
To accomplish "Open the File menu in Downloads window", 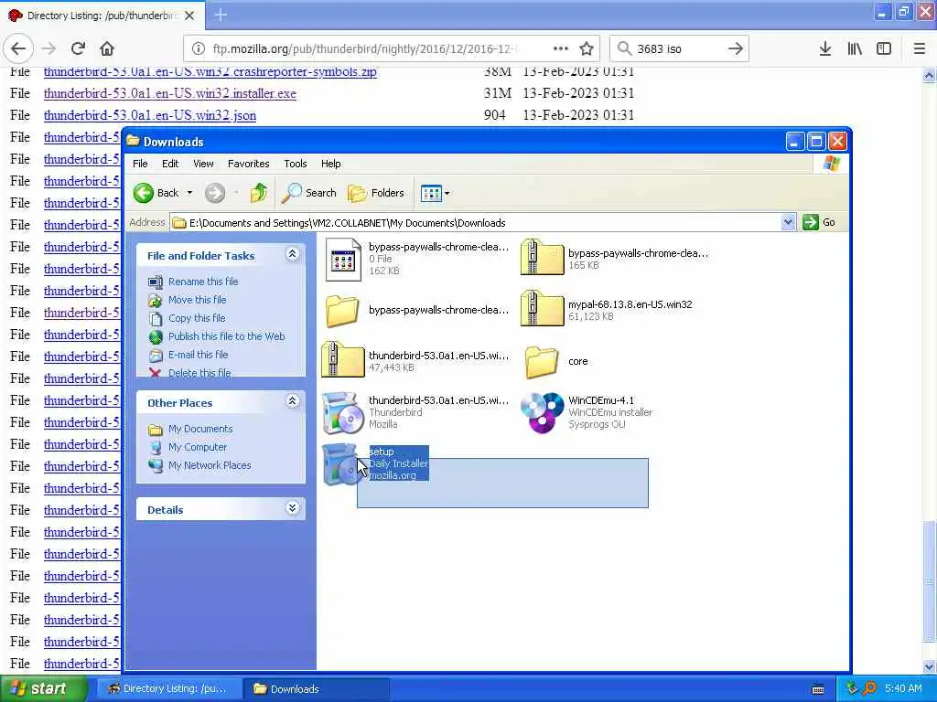I will pos(140,164).
